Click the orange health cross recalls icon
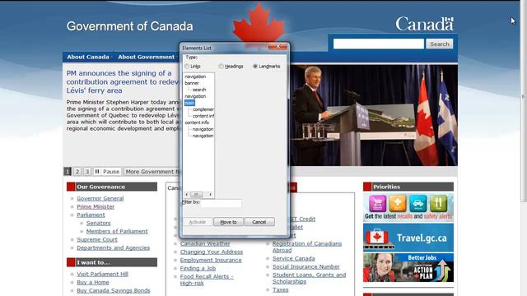Image resolution: width=527 pixels, height=296 pixels. tap(398, 203)
